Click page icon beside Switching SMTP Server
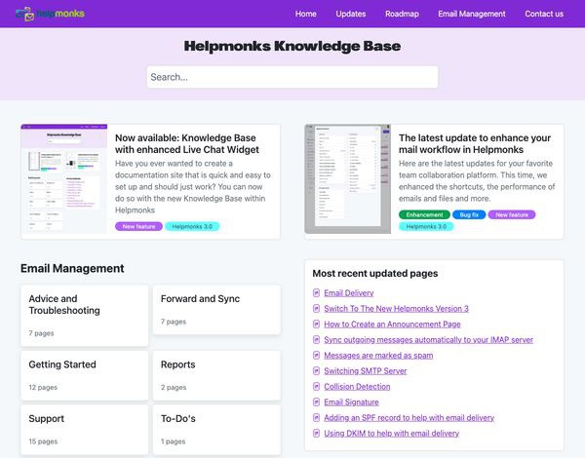 [x=316, y=371]
